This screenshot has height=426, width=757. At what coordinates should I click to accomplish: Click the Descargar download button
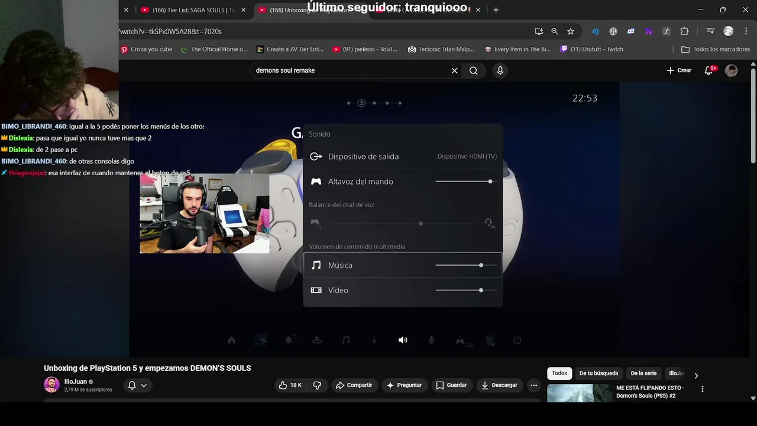pyautogui.click(x=499, y=385)
